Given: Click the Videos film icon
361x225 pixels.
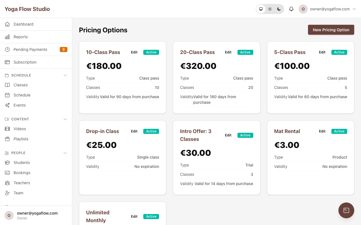Looking at the screenshot, I should 7,129.
